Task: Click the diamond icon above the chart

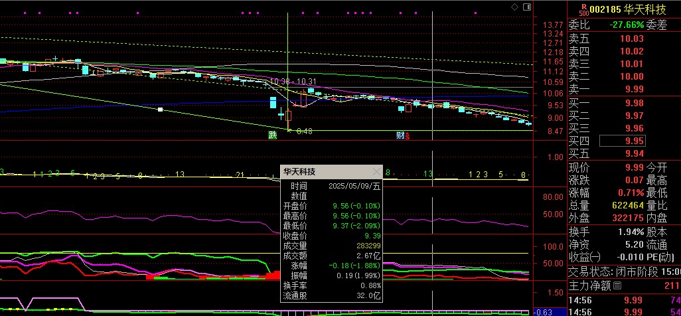Action: (x=514, y=7)
